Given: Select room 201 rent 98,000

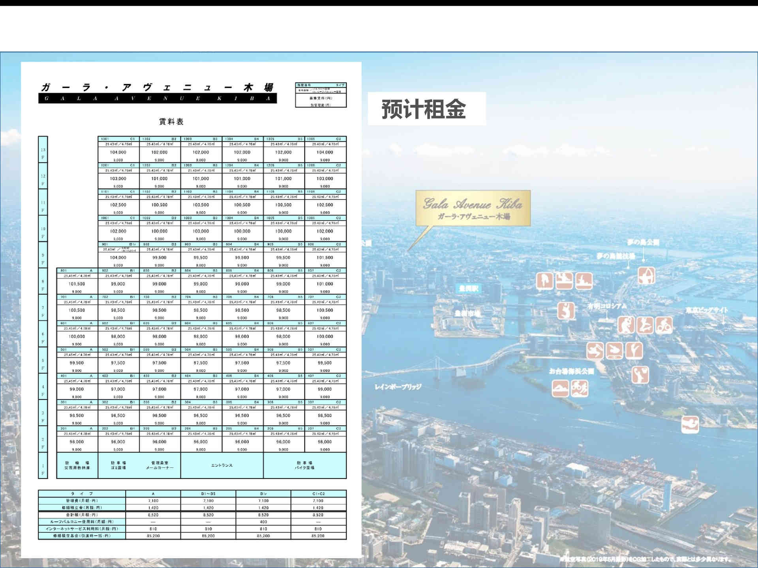Looking at the screenshot, I should tap(77, 442).
